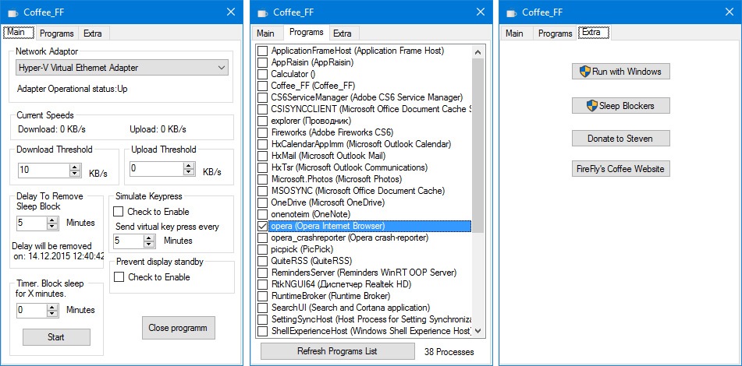
Task: Click the Download Threshold spinner arrows
Action: (x=75, y=171)
